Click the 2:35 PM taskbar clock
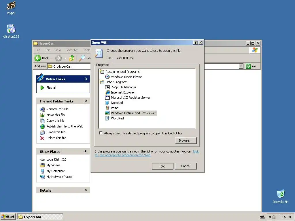 tap(285, 217)
